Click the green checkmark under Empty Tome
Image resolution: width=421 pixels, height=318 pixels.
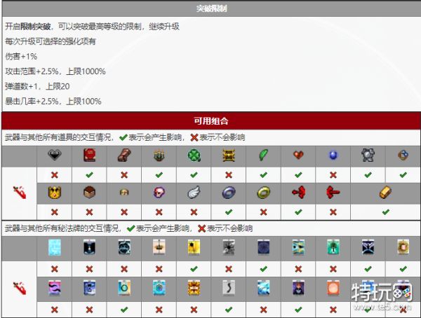tap(89, 174)
